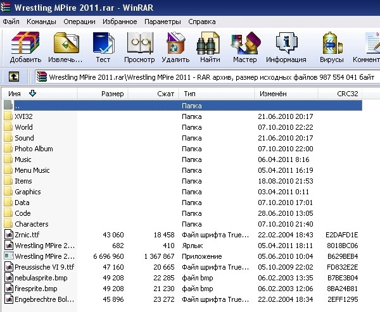Click the Коммент (Comment) toolbar icon
380x312 pixels.
373,43
